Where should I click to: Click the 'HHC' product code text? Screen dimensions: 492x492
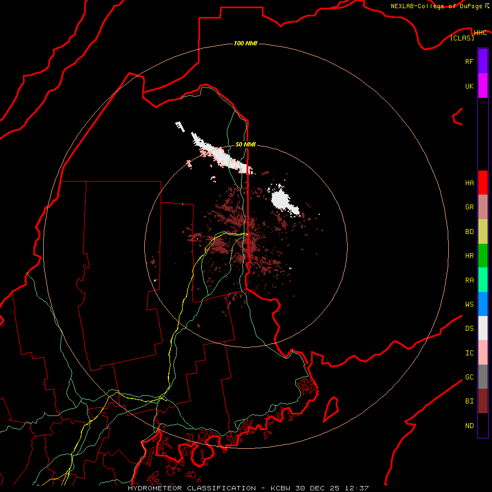[x=480, y=33]
